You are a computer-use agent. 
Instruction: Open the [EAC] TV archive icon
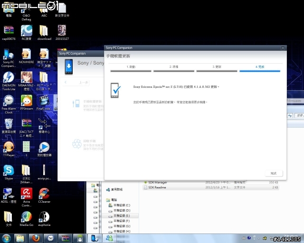[x=27, y=127]
